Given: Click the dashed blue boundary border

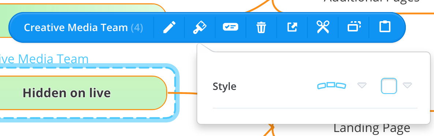Looking at the screenshot, I should click(x=176, y=92).
